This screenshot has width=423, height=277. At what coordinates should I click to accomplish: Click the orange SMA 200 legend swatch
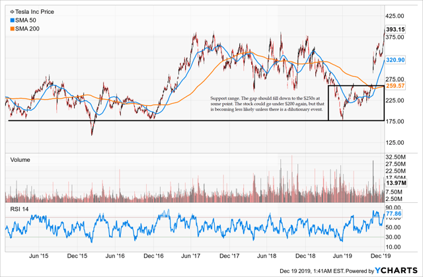(12, 28)
